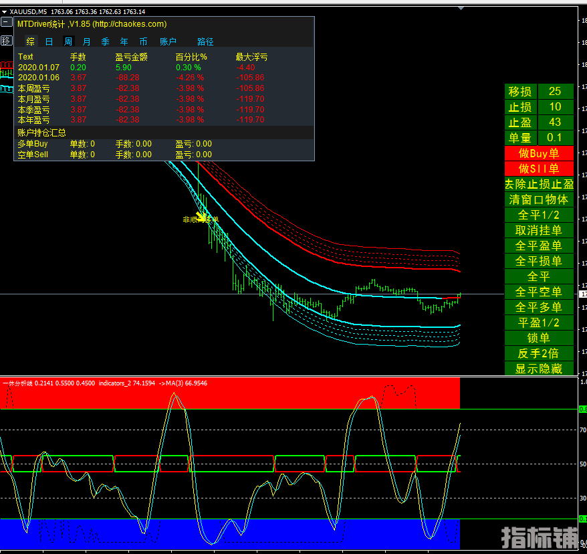This screenshot has width=587, height=554.
Task: Click 全平损单 to close losing orders
Action: coord(539,261)
